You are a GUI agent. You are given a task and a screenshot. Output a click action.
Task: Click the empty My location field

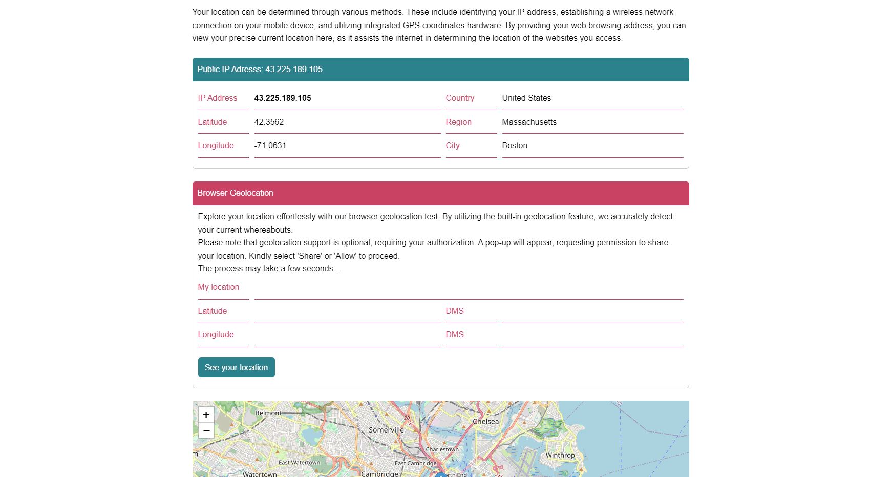pyautogui.click(x=469, y=287)
